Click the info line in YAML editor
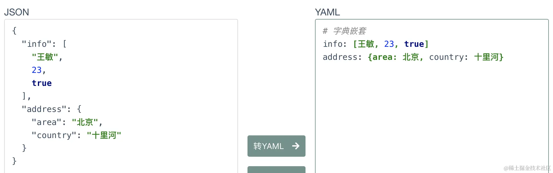553x173 pixels. click(x=376, y=44)
